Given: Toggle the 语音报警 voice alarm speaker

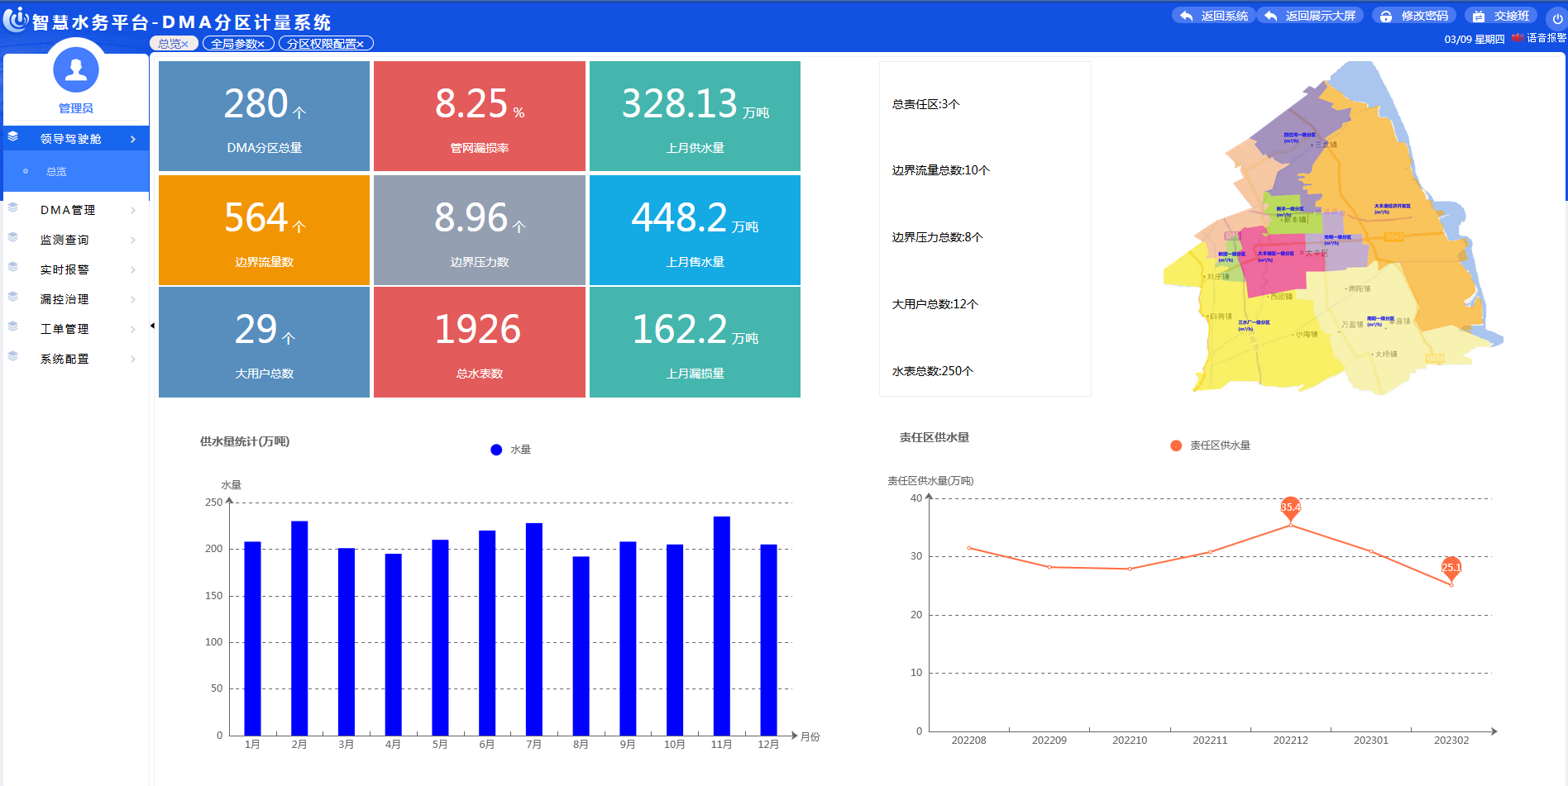Looking at the screenshot, I should (1517, 38).
